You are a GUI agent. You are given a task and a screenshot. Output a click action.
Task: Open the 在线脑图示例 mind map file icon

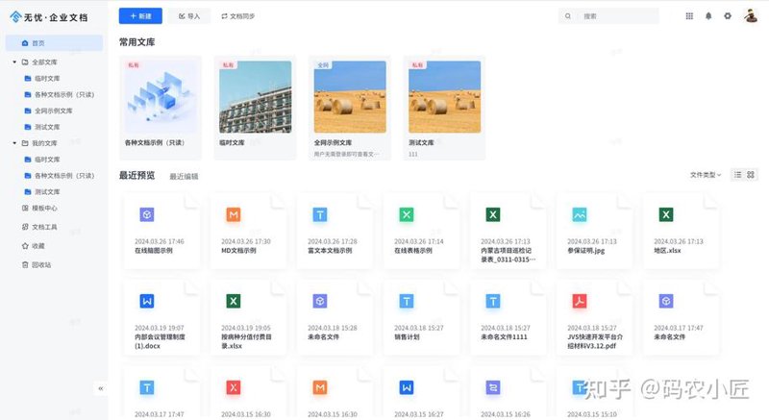(x=147, y=214)
